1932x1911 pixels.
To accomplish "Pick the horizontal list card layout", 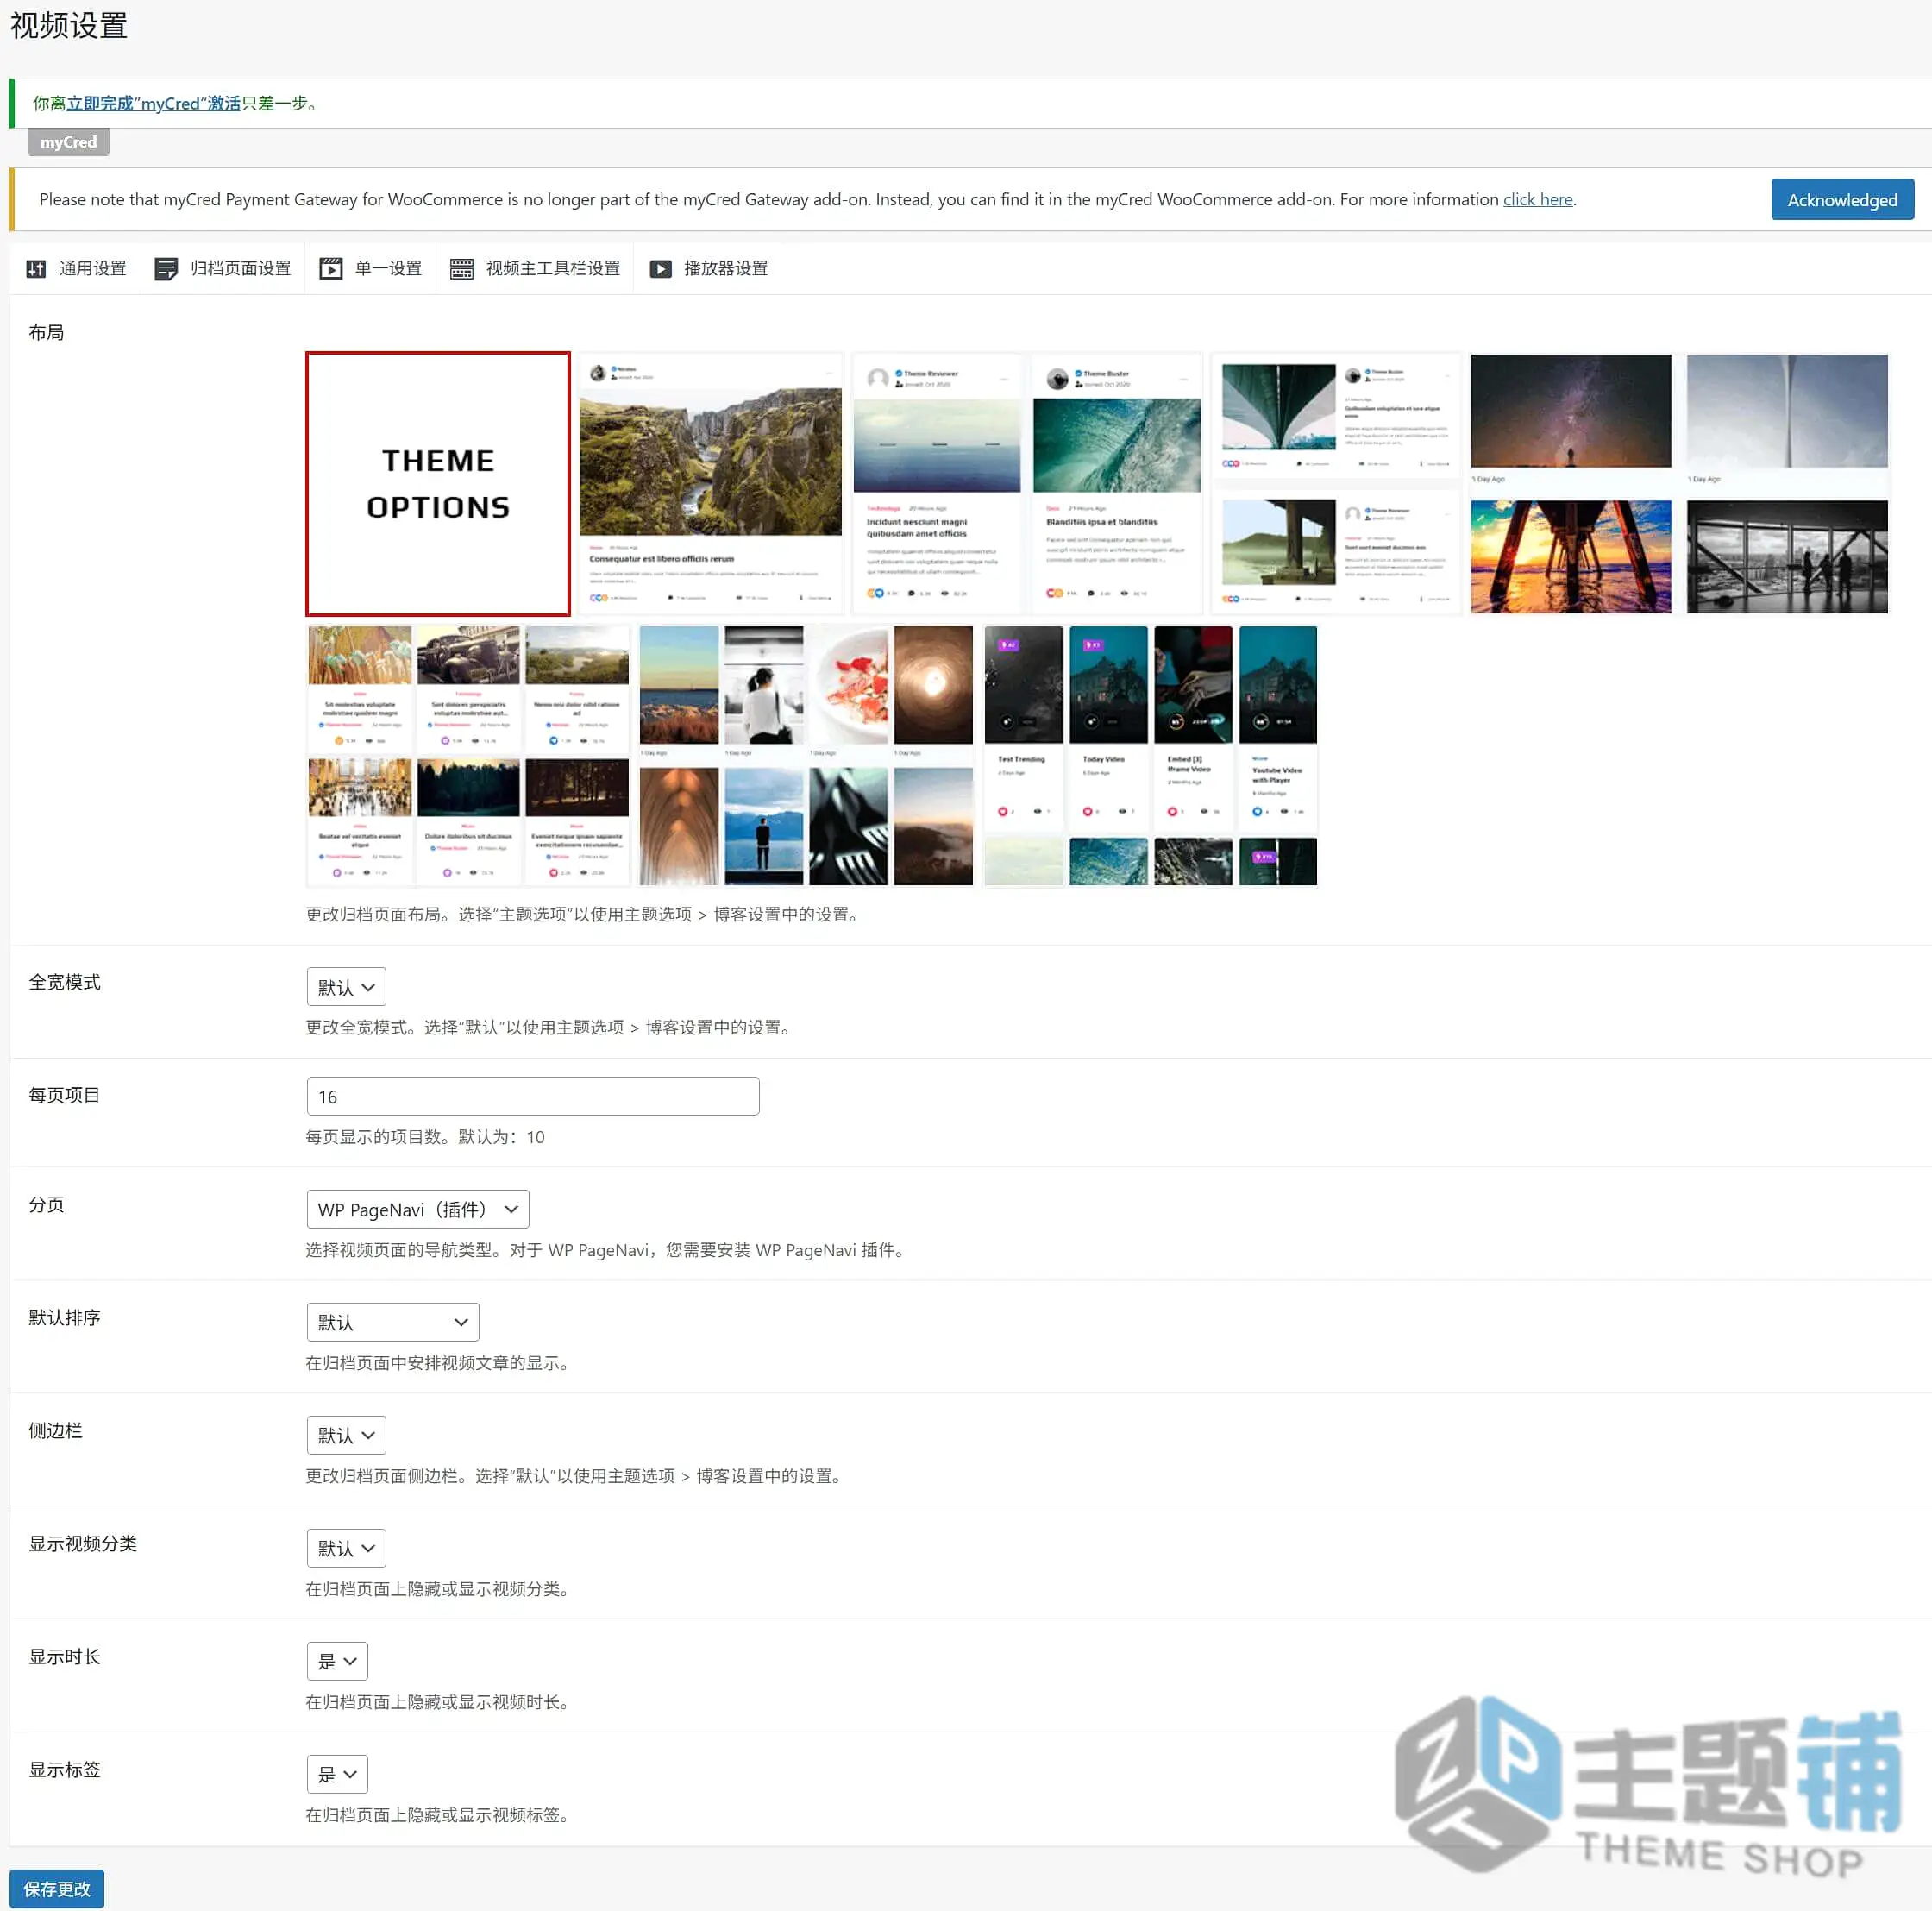I will (x=1336, y=484).
